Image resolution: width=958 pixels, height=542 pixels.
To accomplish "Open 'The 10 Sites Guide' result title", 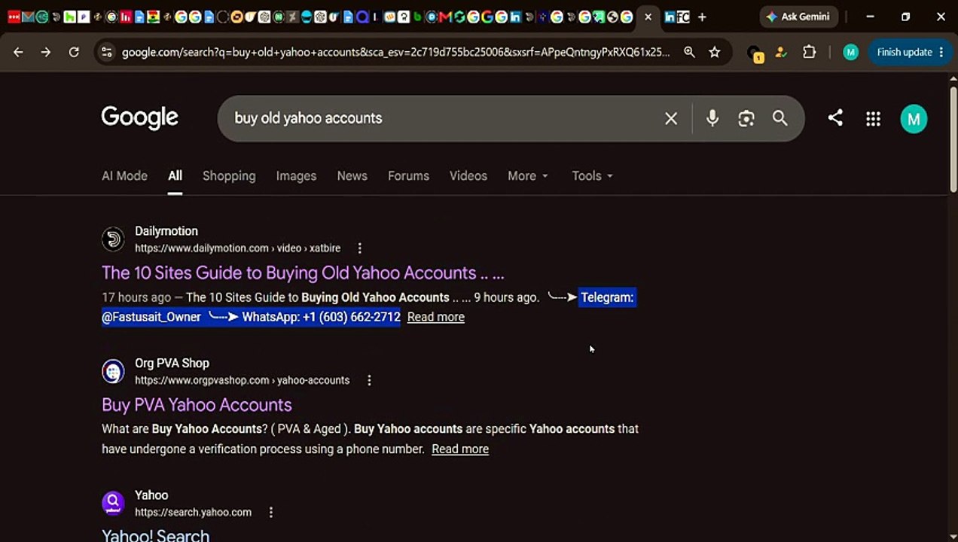I will point(303,273).
